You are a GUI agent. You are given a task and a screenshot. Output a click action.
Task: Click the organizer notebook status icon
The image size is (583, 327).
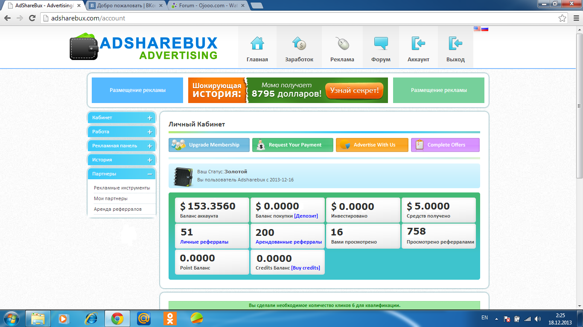[x=183, y=176]
